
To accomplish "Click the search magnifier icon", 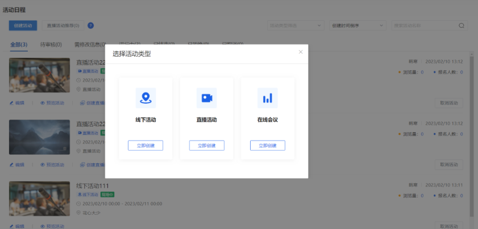I will [x=462, y=26].
